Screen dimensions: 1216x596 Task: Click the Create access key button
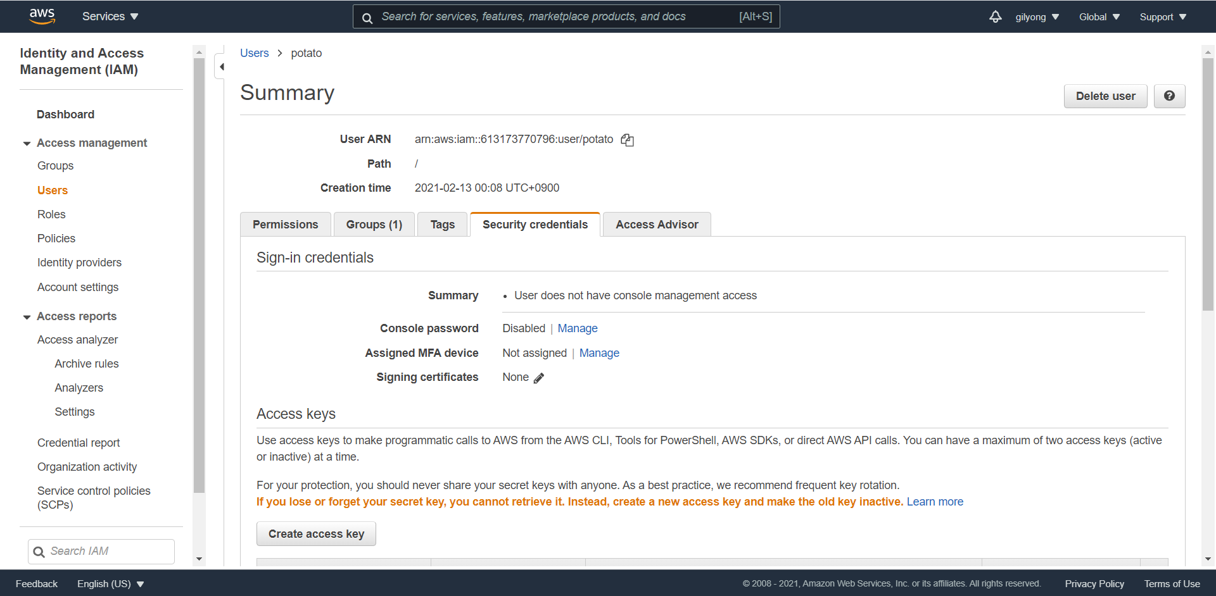click(x=316, y=534)
